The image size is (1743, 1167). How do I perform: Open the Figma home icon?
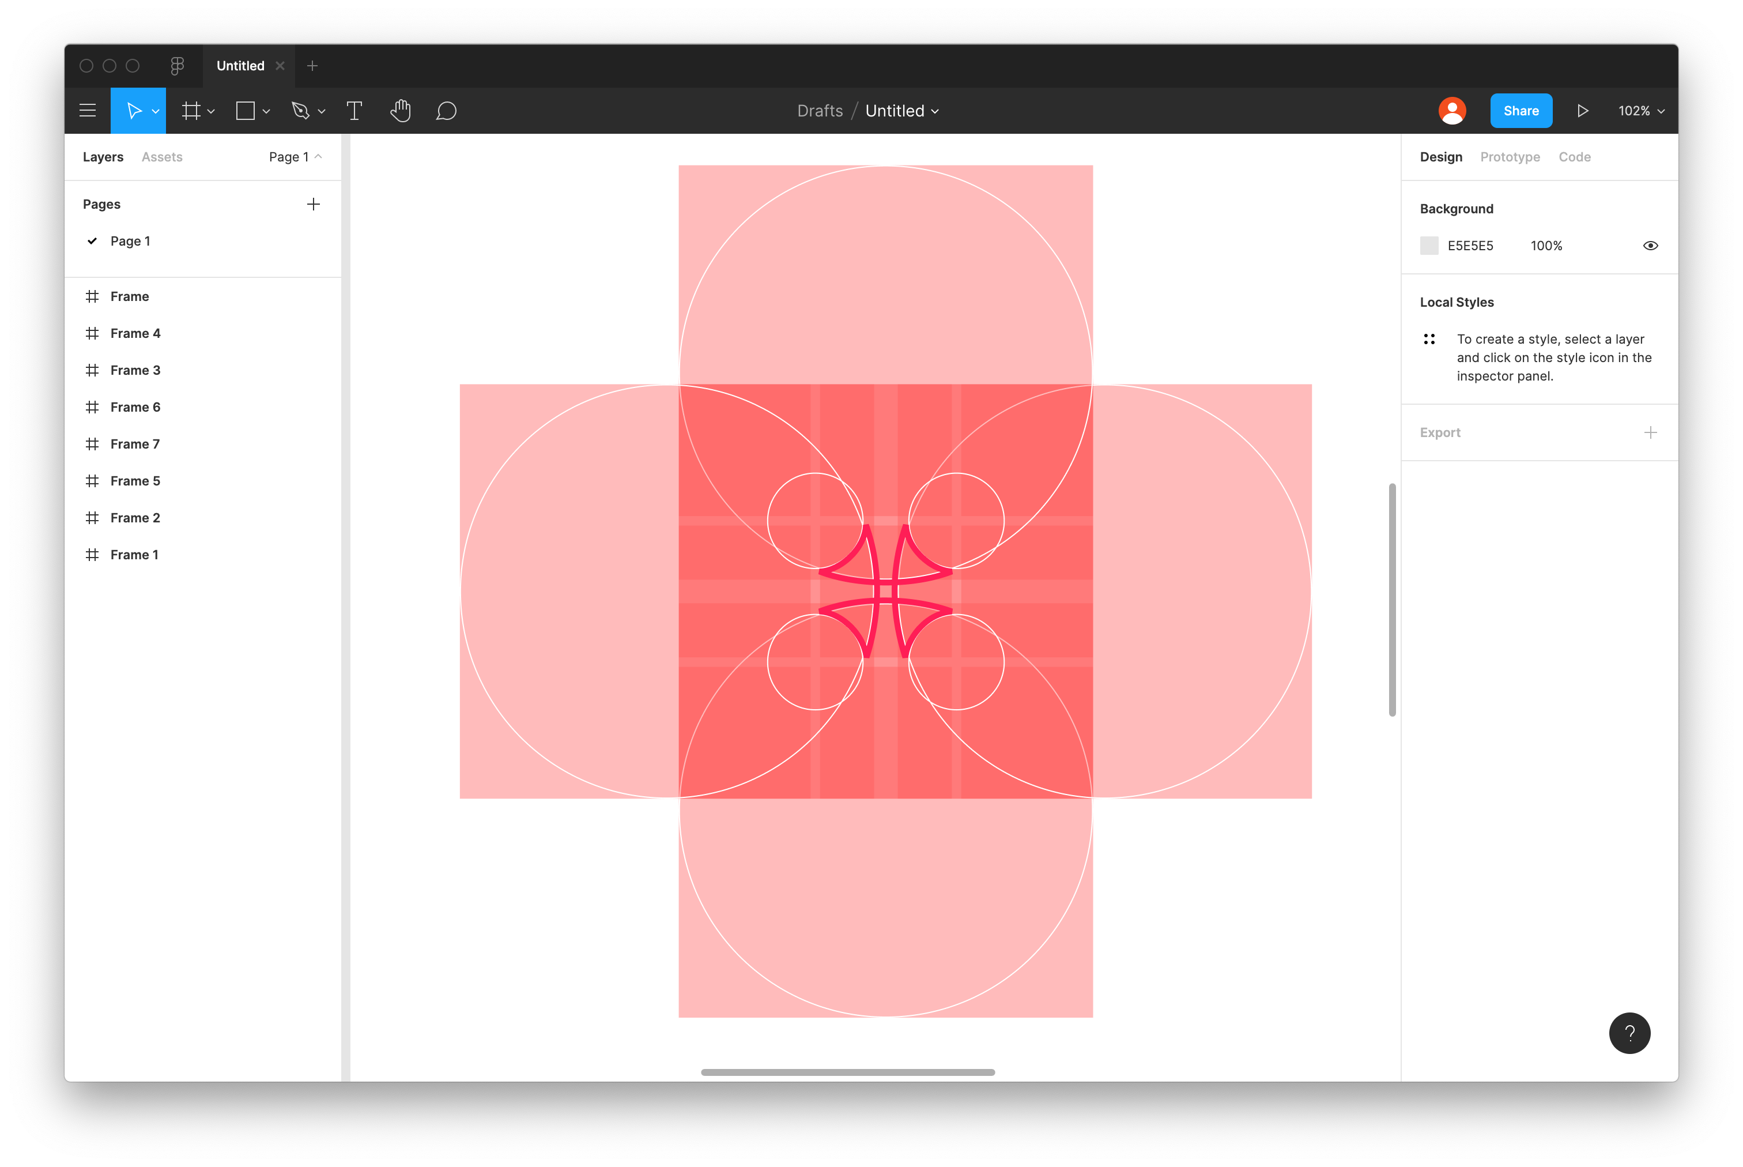pos(177,66)
